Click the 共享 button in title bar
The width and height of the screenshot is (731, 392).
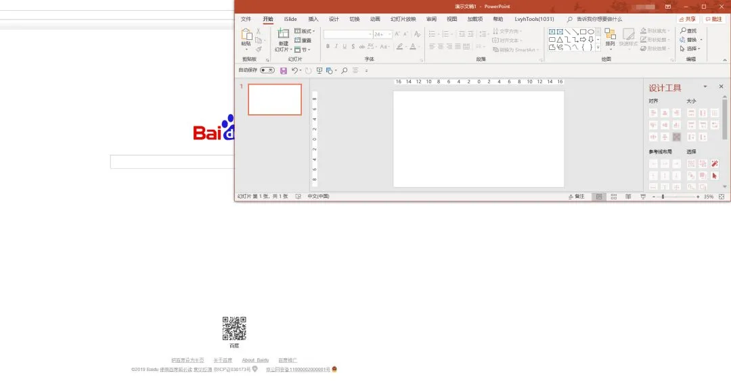[x=689, y=18]
